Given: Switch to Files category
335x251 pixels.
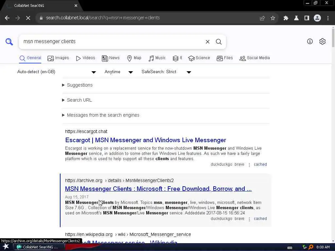Looking at the screenshot, I should coord(224,58).
